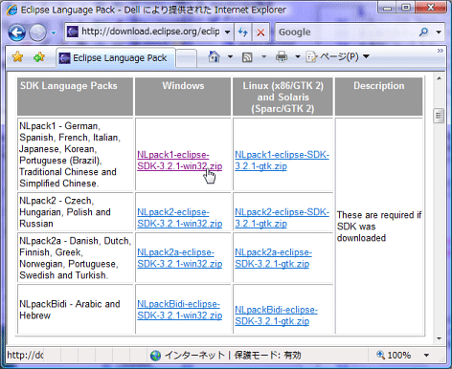Select the Eclipse Language Pack tab
The width and height of the screenshot is (452, 369).
[116, 57]
